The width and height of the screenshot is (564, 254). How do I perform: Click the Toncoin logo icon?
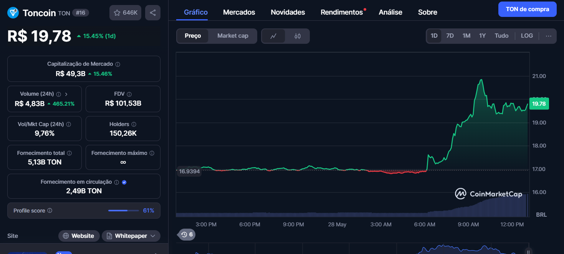click(13, 13)
